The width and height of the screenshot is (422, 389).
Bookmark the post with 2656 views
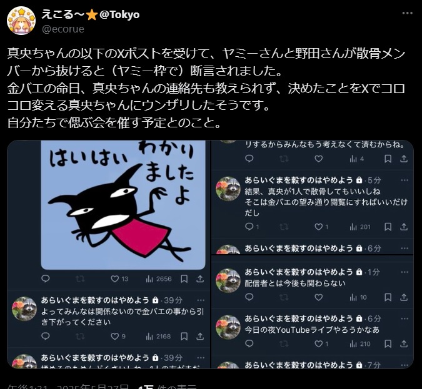tap(184, 278)
